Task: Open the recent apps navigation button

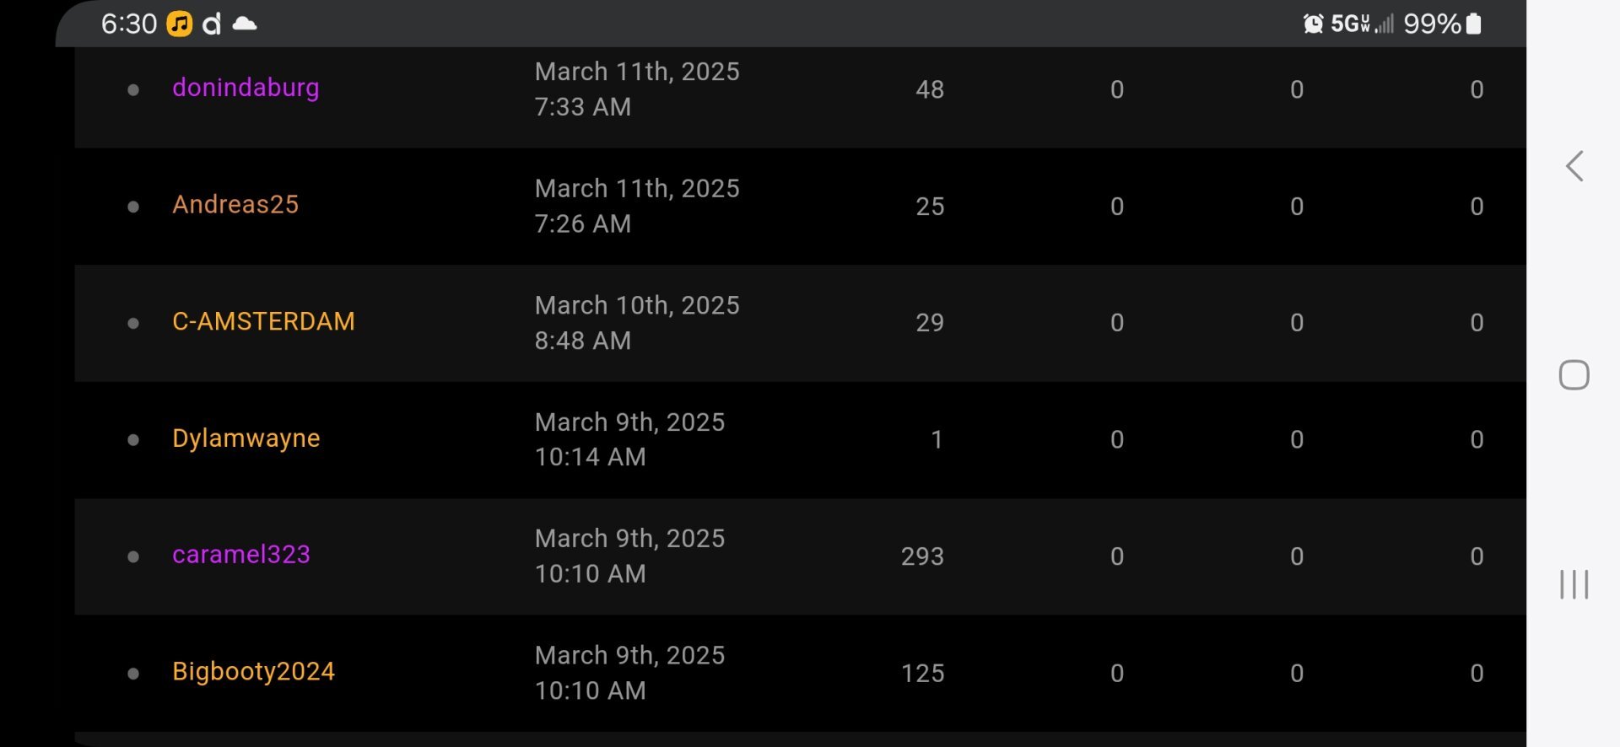Action: point(1574,584)
